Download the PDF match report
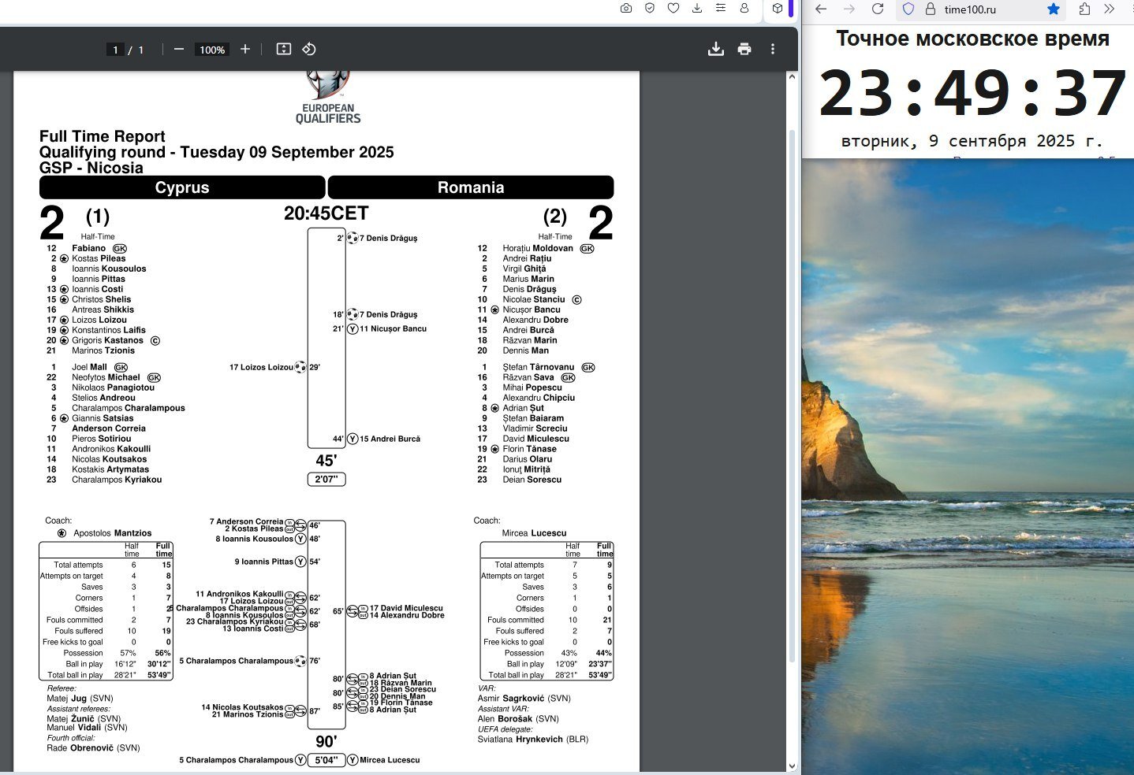 tap(715, 49)
